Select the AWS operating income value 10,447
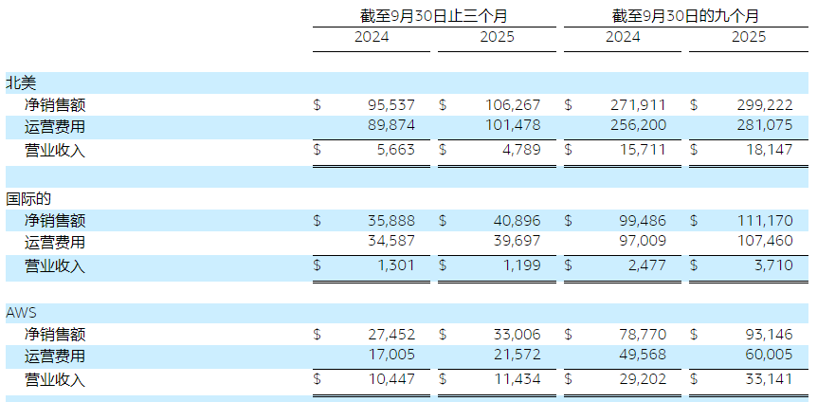 (x=390, y=379)
